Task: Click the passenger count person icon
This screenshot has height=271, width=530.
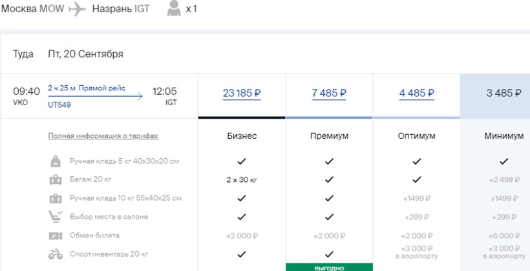Action: click(174, 9)
